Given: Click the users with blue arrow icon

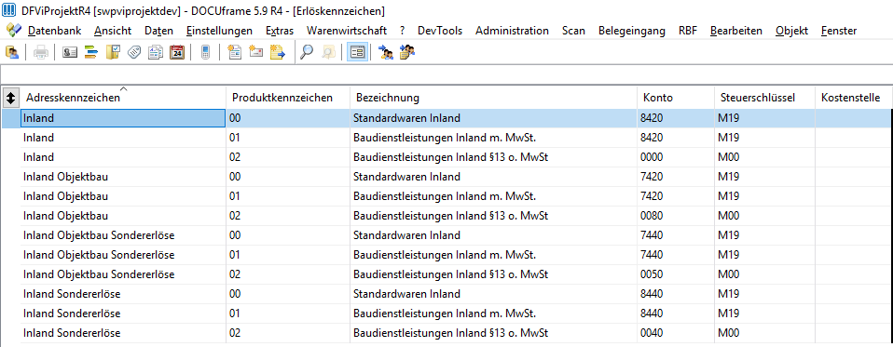Looking at the screenshot, I should coord(386,53).
